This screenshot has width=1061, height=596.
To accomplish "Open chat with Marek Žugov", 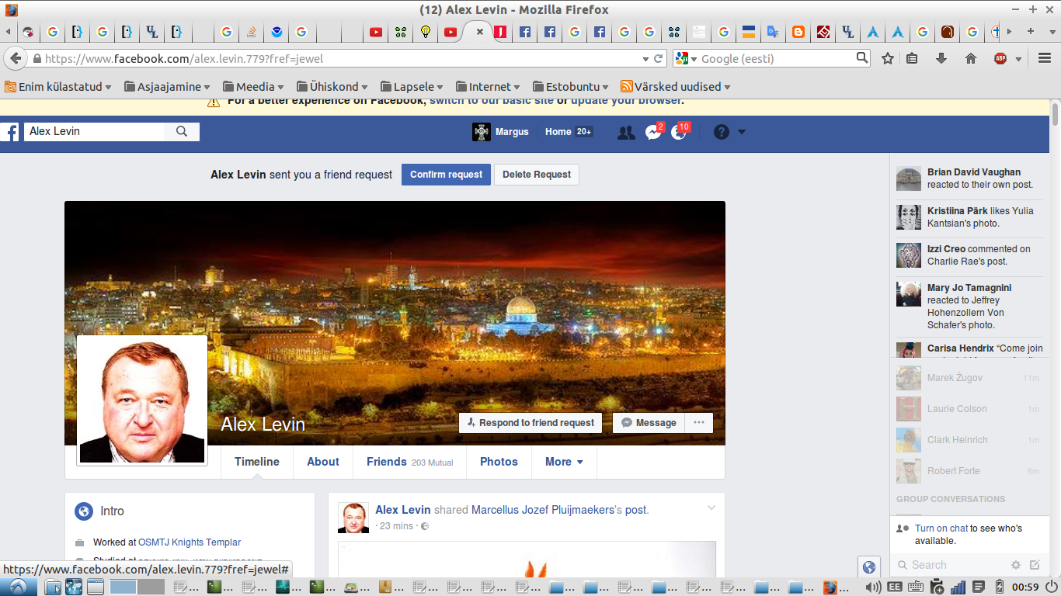I will coord(968,378).
